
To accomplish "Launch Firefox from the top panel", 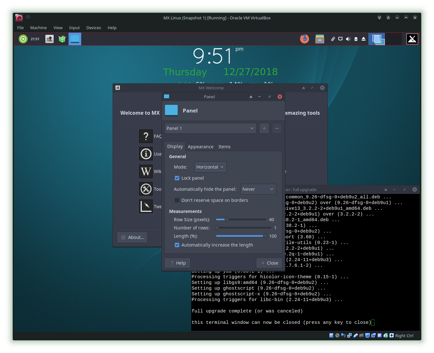I will tap(305, 39).
